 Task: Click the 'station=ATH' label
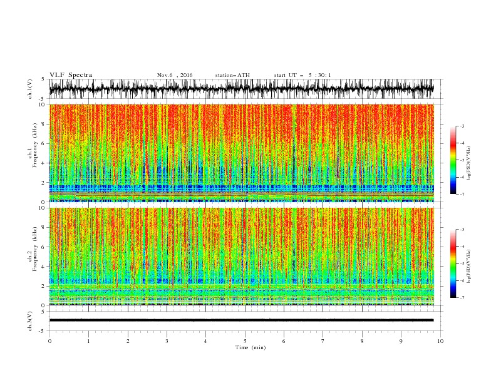(232, 75)
